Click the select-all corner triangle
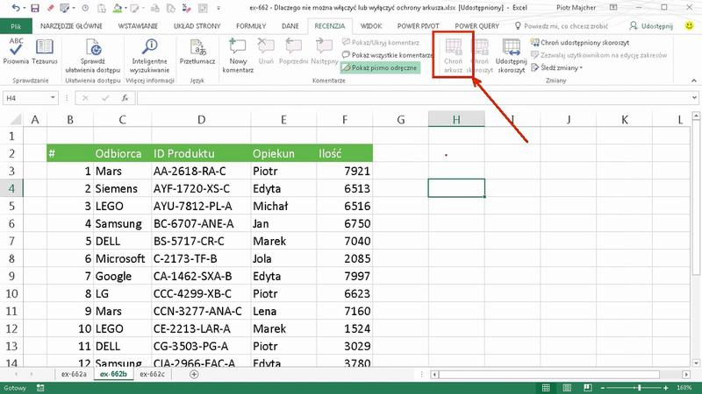 point(15,119)
